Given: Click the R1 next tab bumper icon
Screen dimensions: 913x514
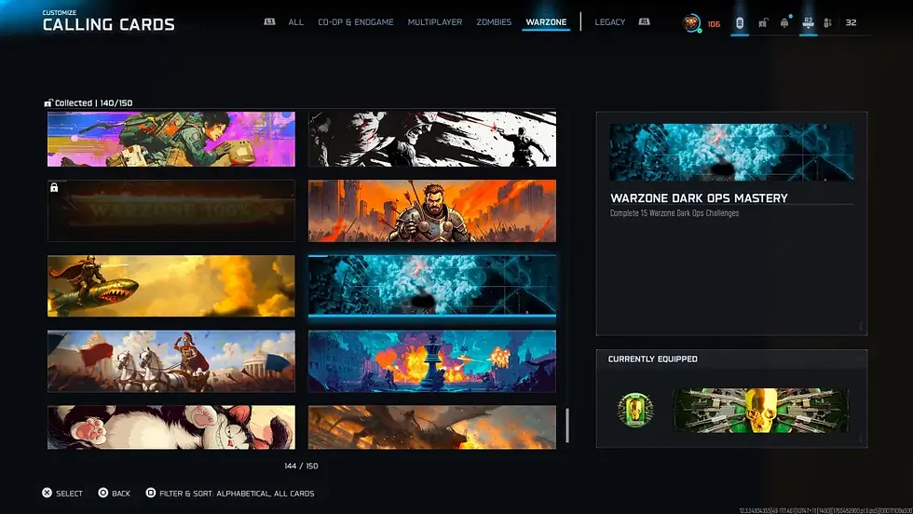Looking at the screenshot, I should (x=644, y=21).
